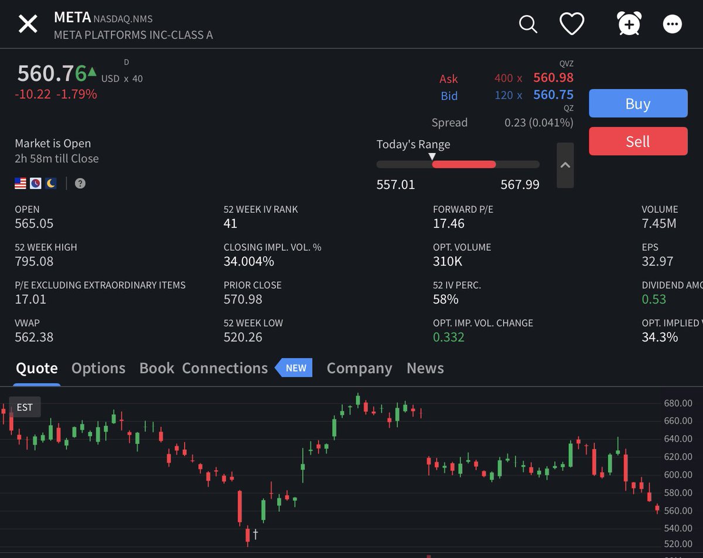
Task: Click the 52 IV PERC. value 58%
Action: (446, 299)
